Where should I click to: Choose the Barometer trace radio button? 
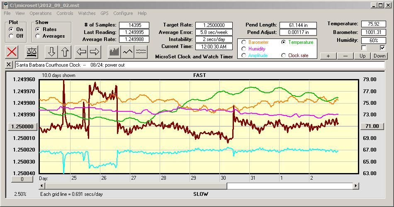point(243,42)
